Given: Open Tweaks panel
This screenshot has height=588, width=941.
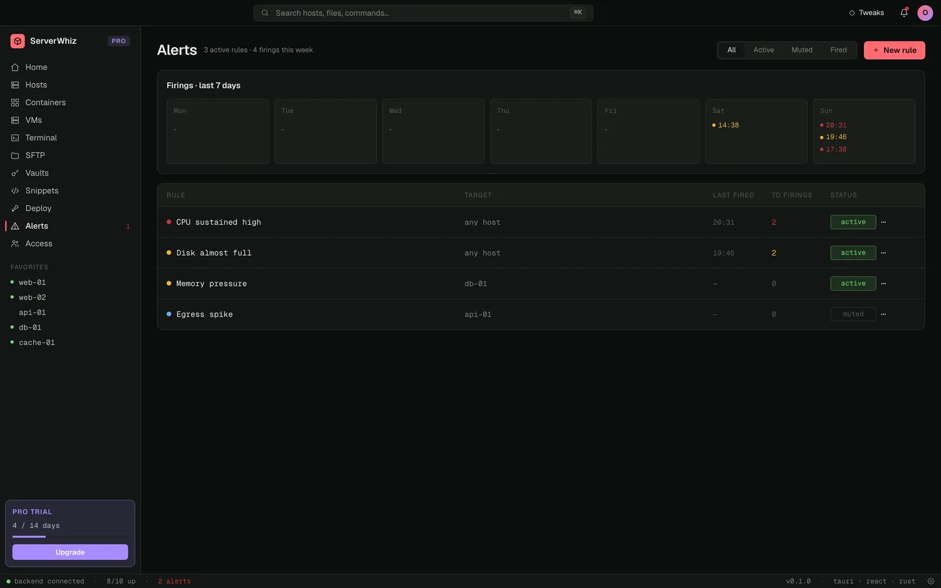Looking at the screenshot, I should [866, 12].
